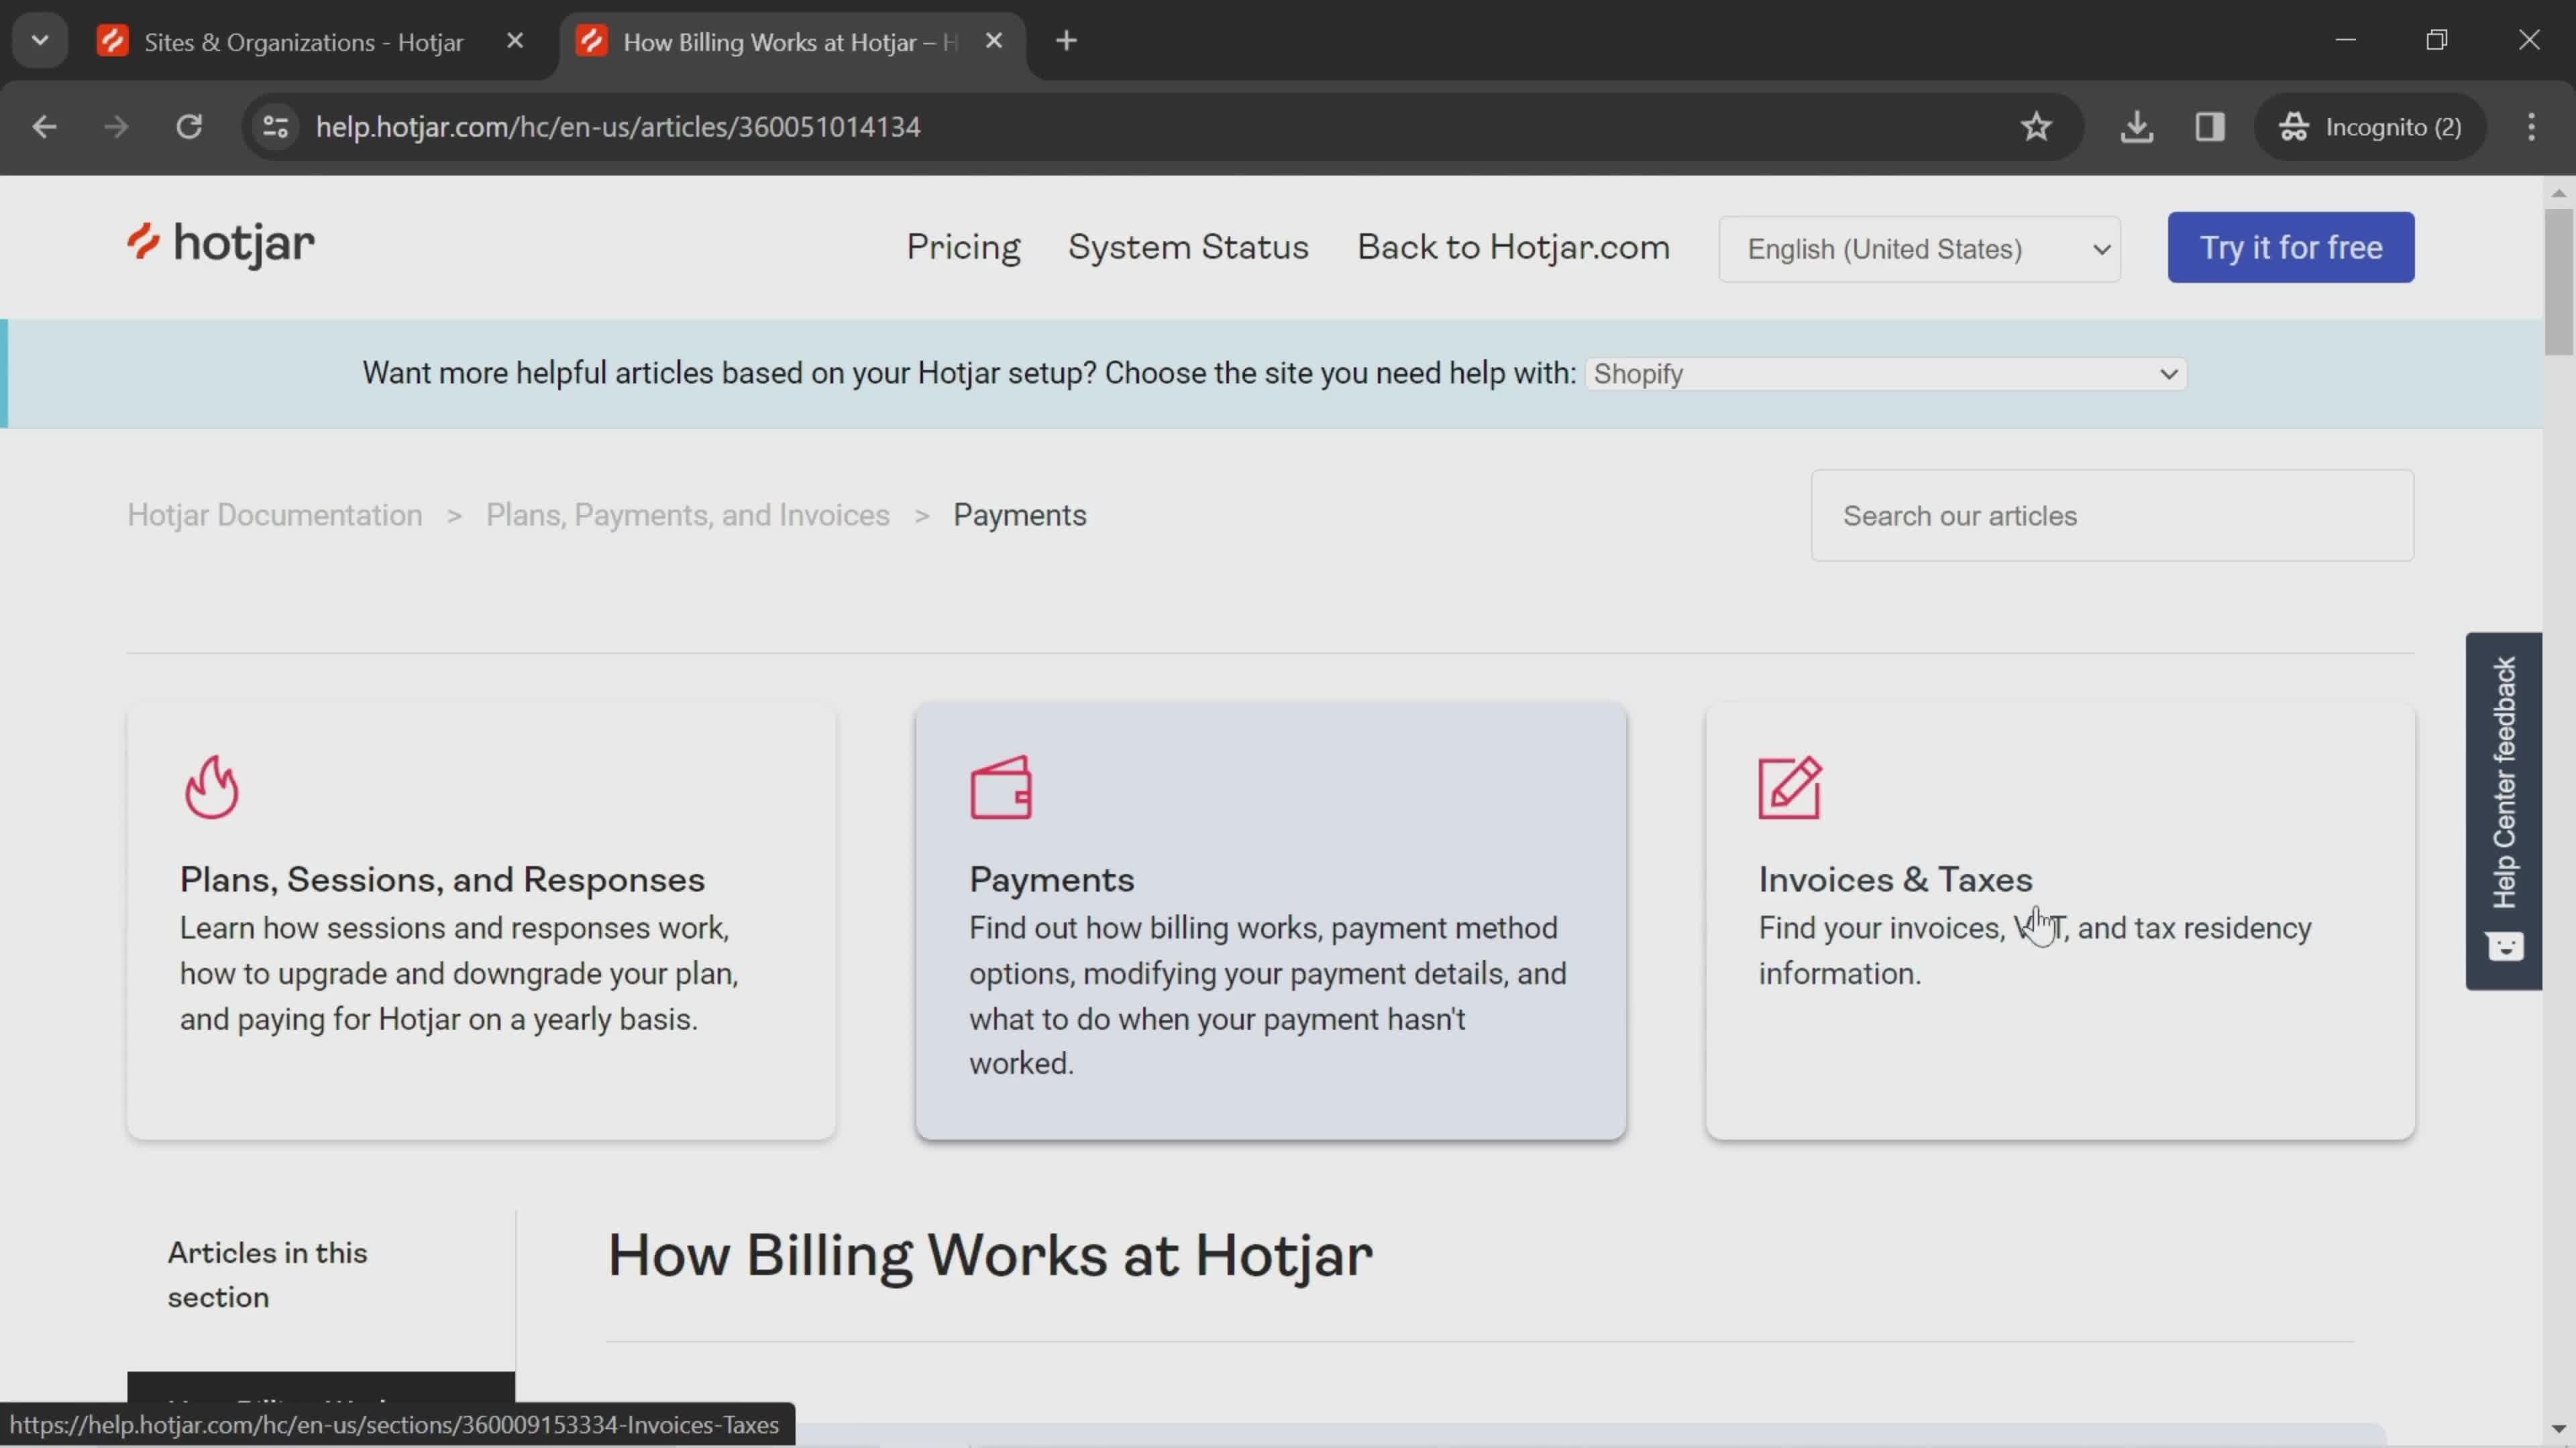This screenshot has width=2576, height=1448.
Task: Open the Incognito (2) profile indicator
Action: [x=2370, y=127]
